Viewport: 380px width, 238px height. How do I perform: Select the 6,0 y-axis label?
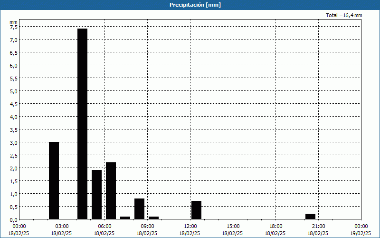[14, 66]
